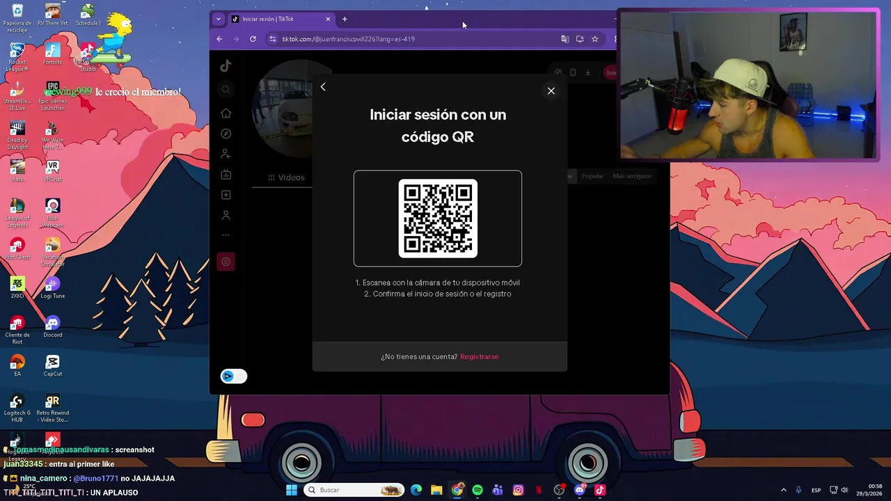Open the more options dots in sidebar
The width and height of the screenshot is (891, 501).
pyautogui.click(x=226, y=235)
